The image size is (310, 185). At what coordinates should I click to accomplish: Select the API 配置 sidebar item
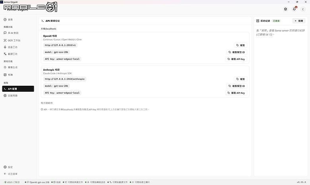[x=18, y=89]
